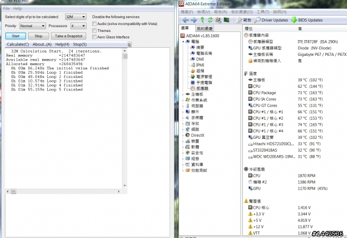Select the 作業系統 node in the tree
Screen dimensions: 347x238
click(196, 100)
